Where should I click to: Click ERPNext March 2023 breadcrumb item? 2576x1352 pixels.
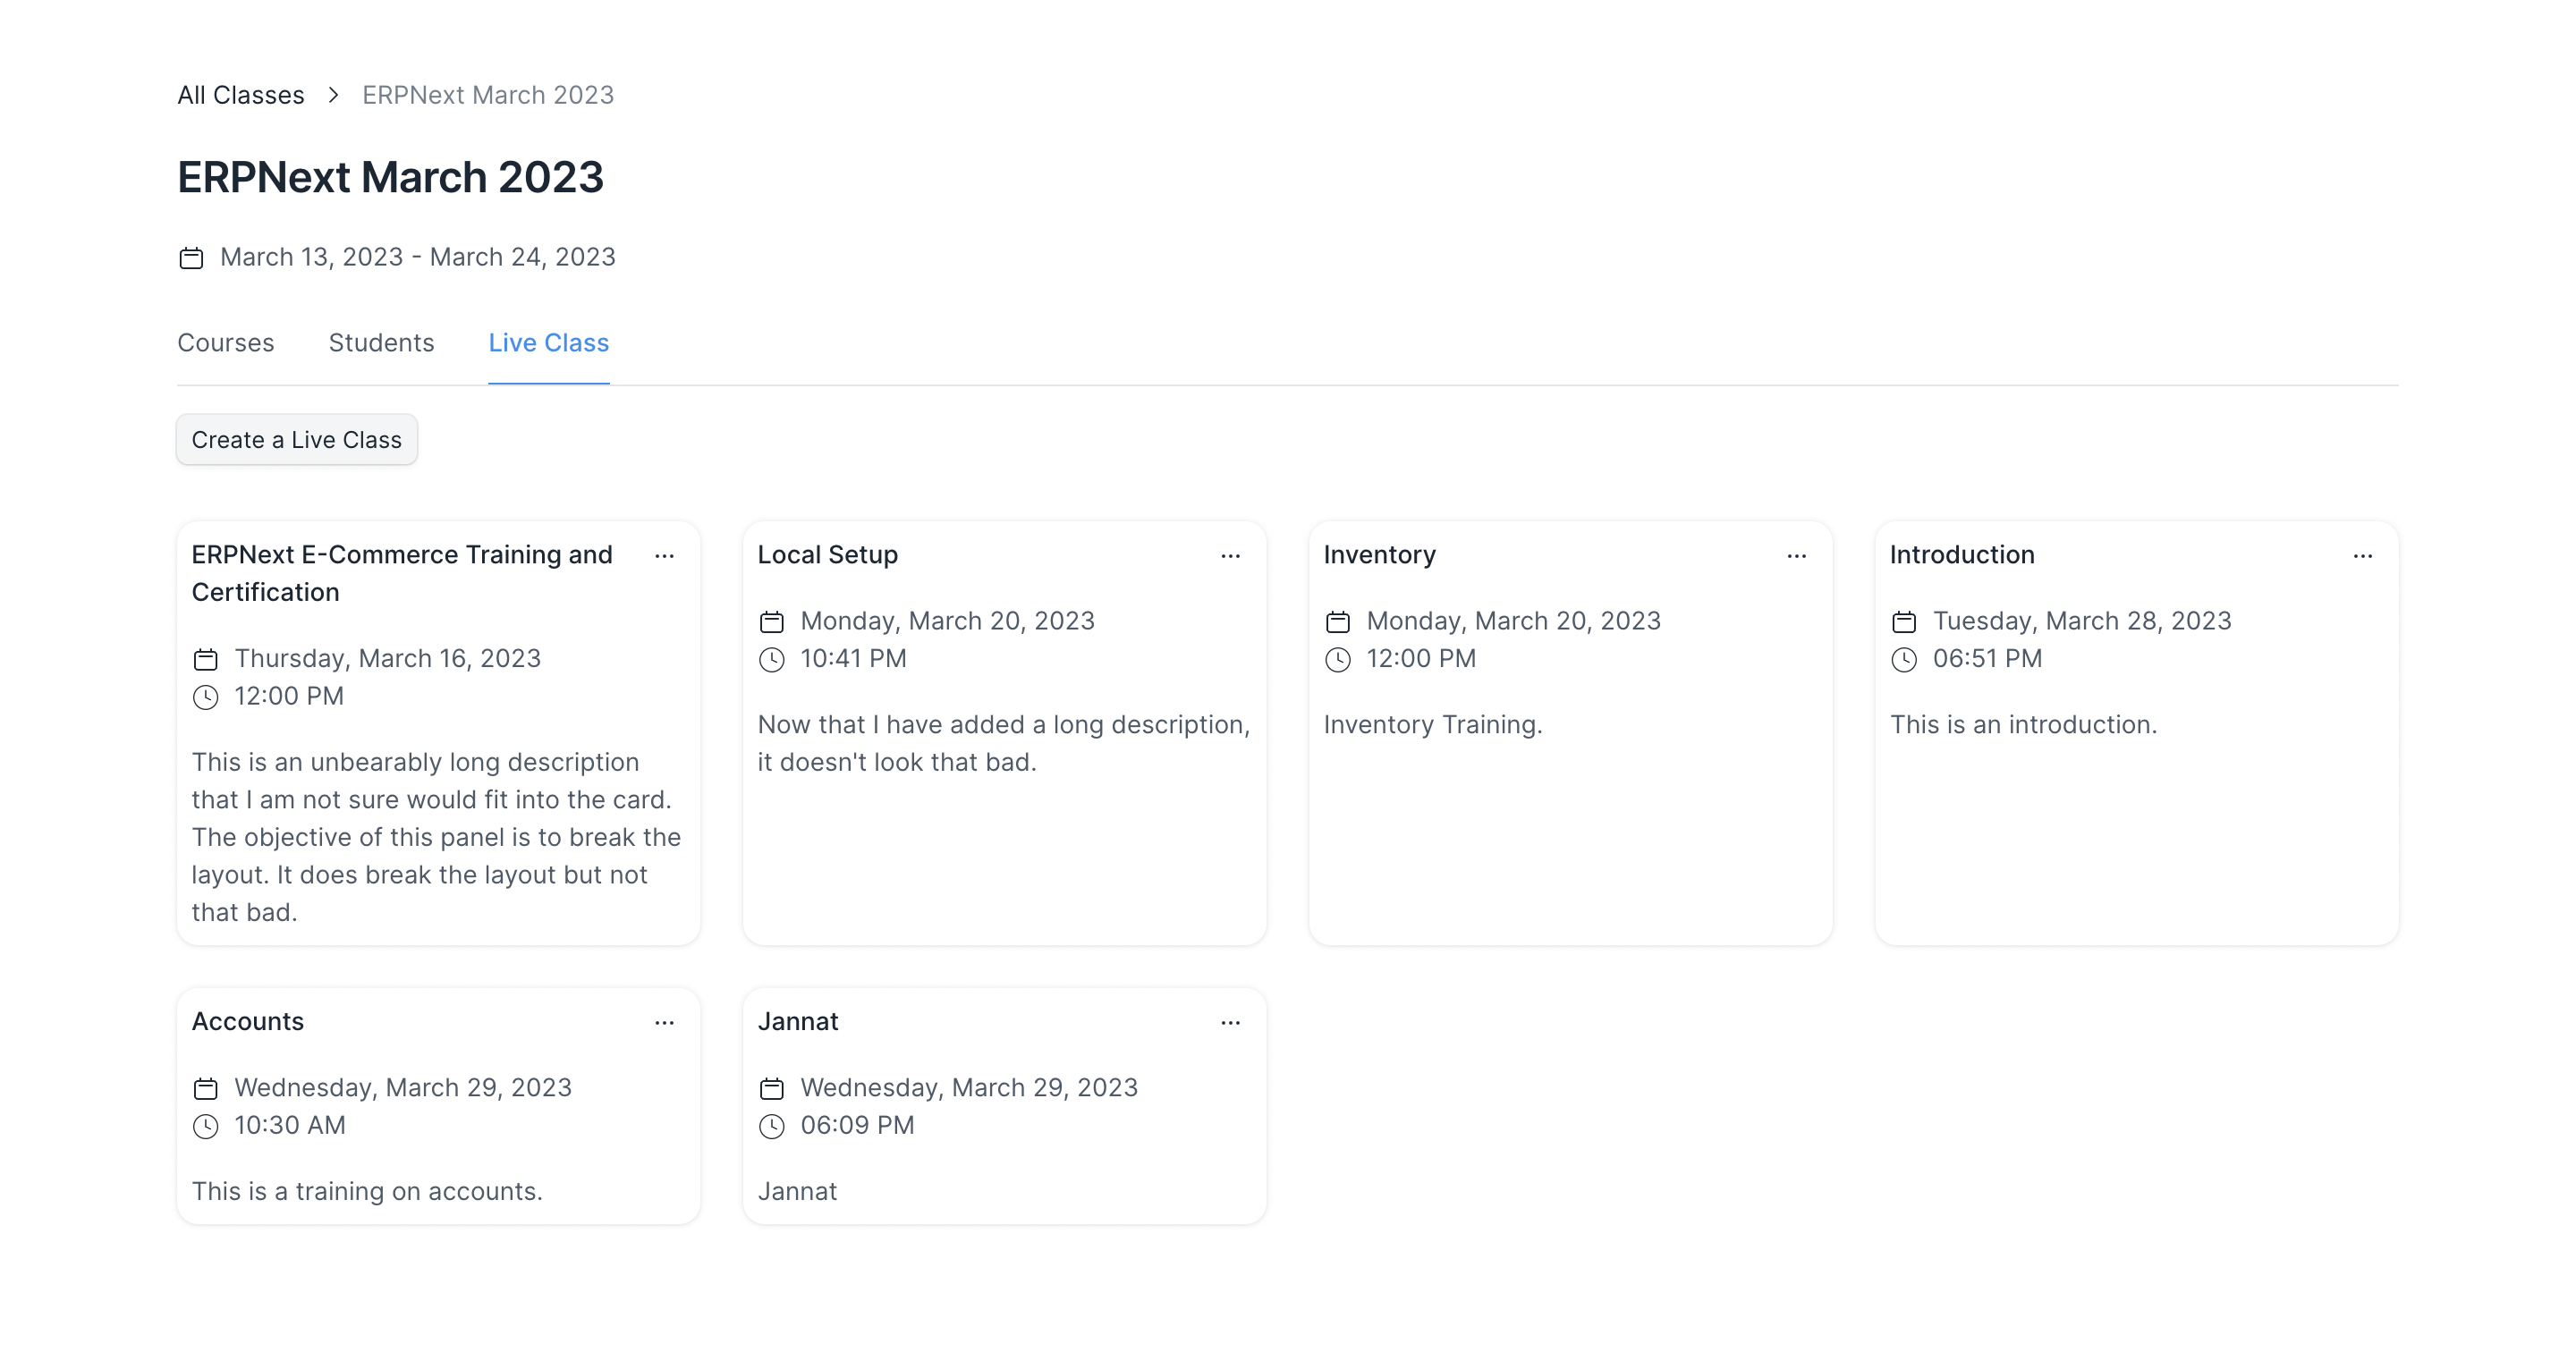tap(488, 95)
